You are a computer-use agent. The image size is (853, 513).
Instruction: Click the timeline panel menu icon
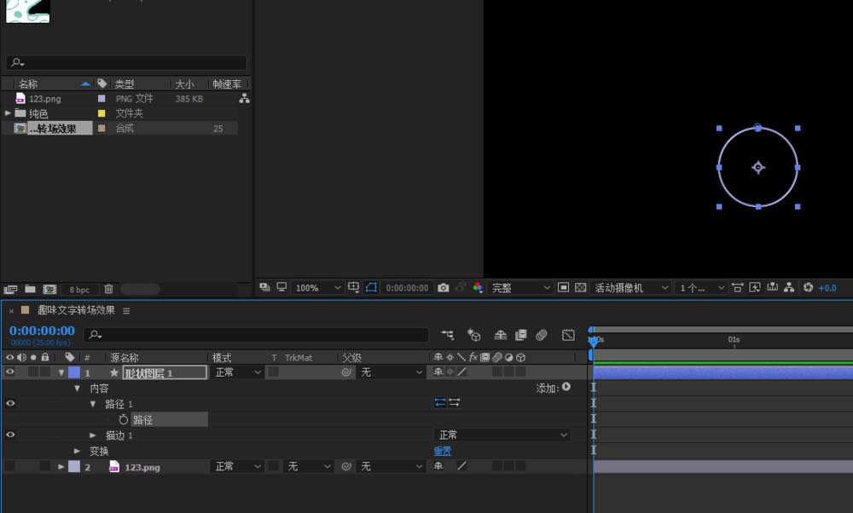tap(126, 311)
